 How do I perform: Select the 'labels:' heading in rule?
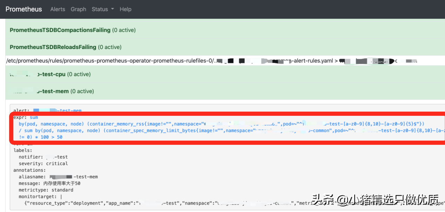pos(23,150)
